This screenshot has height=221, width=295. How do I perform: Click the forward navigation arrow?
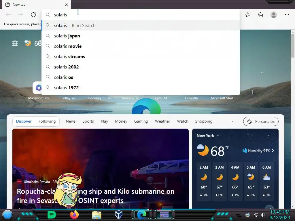point(21,15)
